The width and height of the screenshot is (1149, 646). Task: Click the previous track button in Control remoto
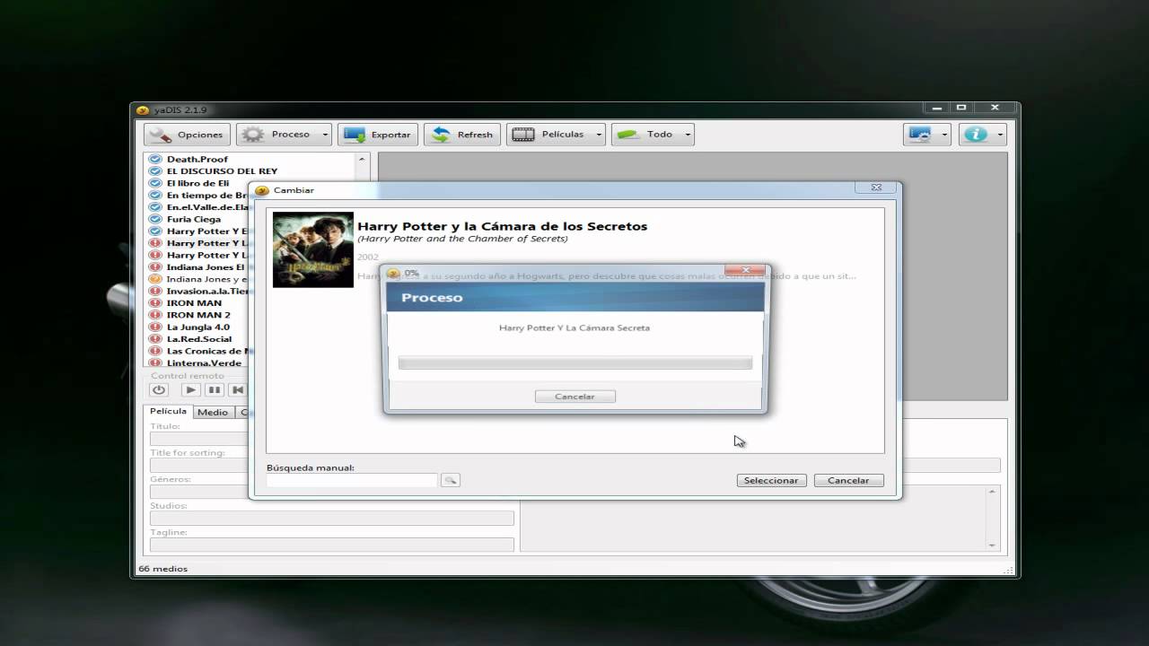pos(237,389)
